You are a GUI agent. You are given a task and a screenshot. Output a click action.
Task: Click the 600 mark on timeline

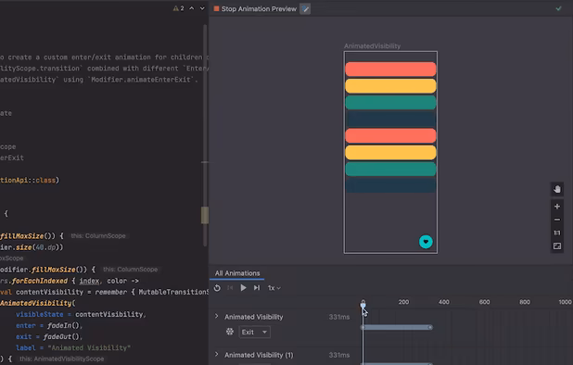tap(484, 302)
